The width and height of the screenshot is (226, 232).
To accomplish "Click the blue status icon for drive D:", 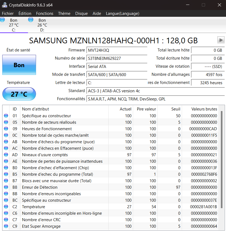I will [x=31, y=19].
